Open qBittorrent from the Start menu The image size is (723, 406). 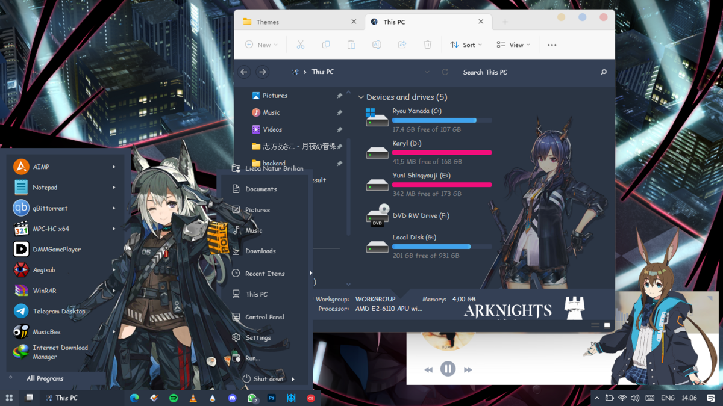pyautogui.click(x=49, y=208)
